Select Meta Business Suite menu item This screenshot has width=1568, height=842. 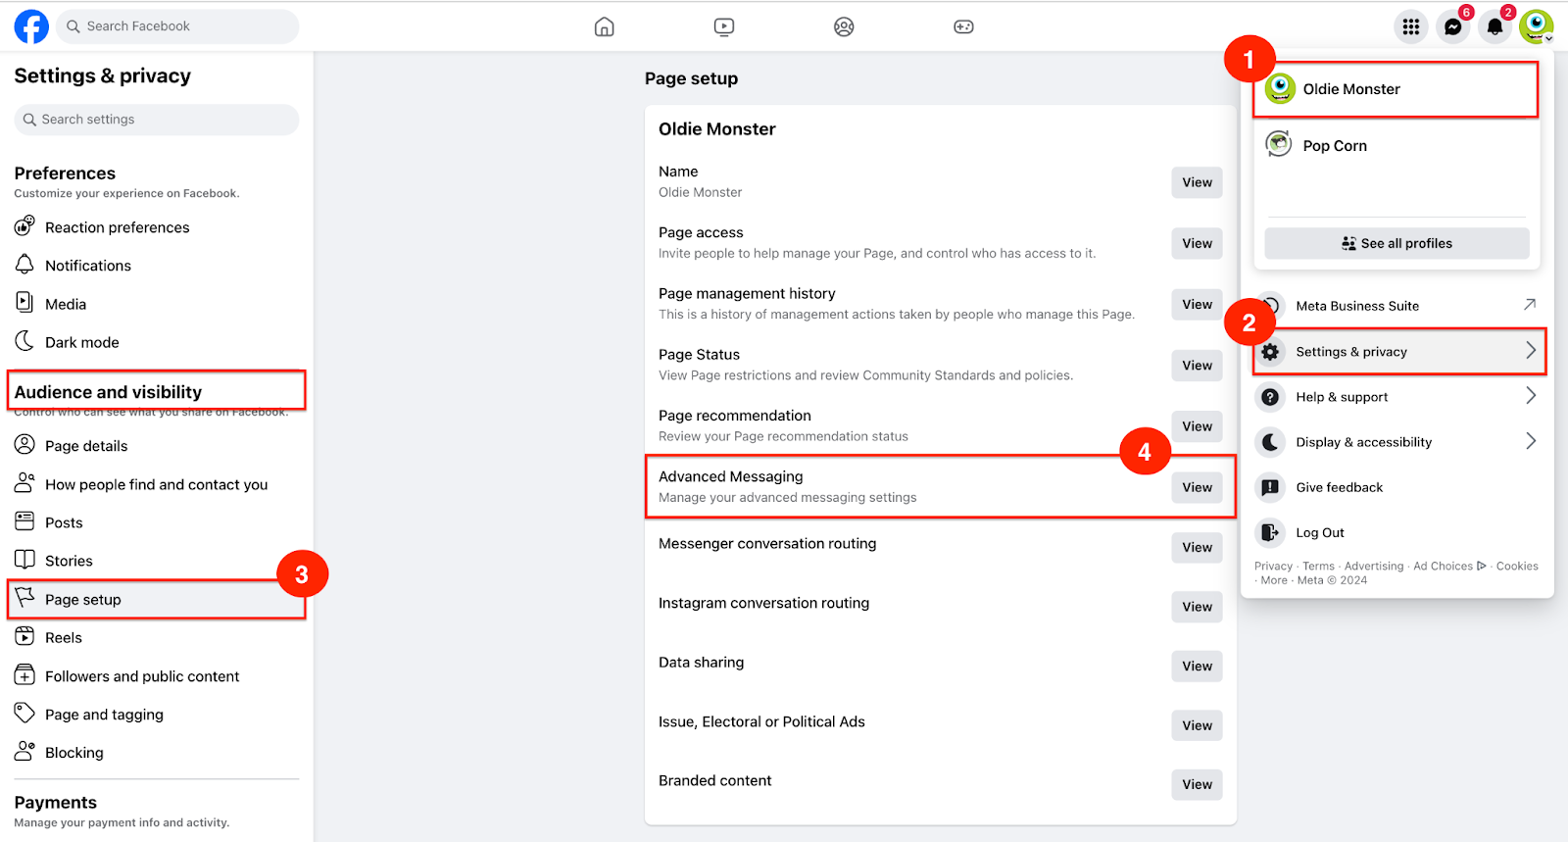tap(1396, 306)
